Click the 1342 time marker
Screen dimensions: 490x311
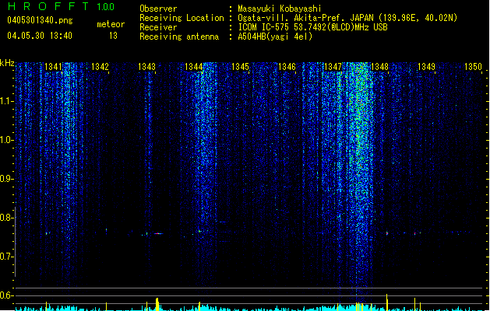[x=100, y=67]
